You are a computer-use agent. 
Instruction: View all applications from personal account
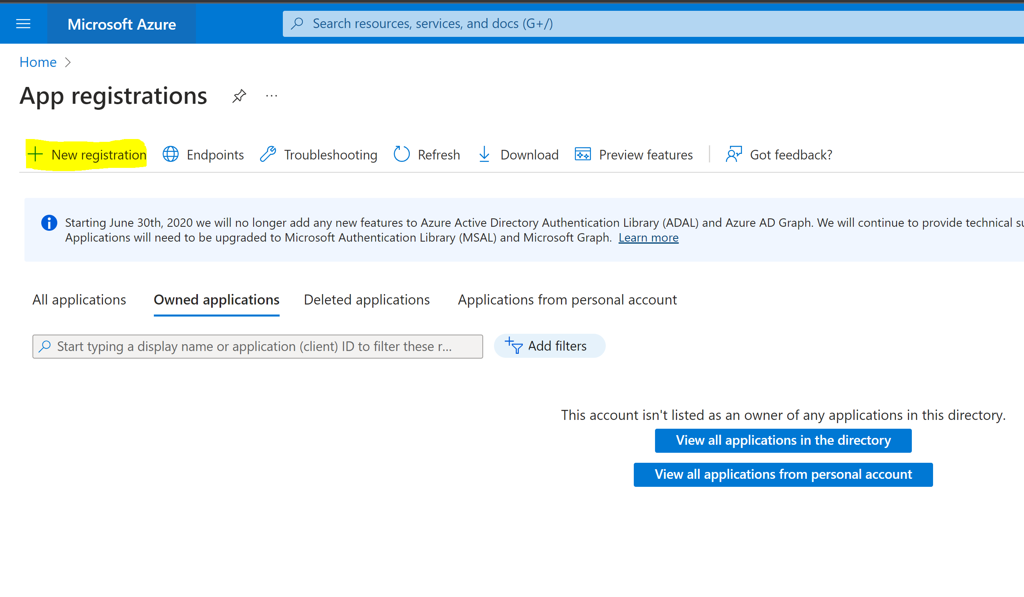coord(783,474)
